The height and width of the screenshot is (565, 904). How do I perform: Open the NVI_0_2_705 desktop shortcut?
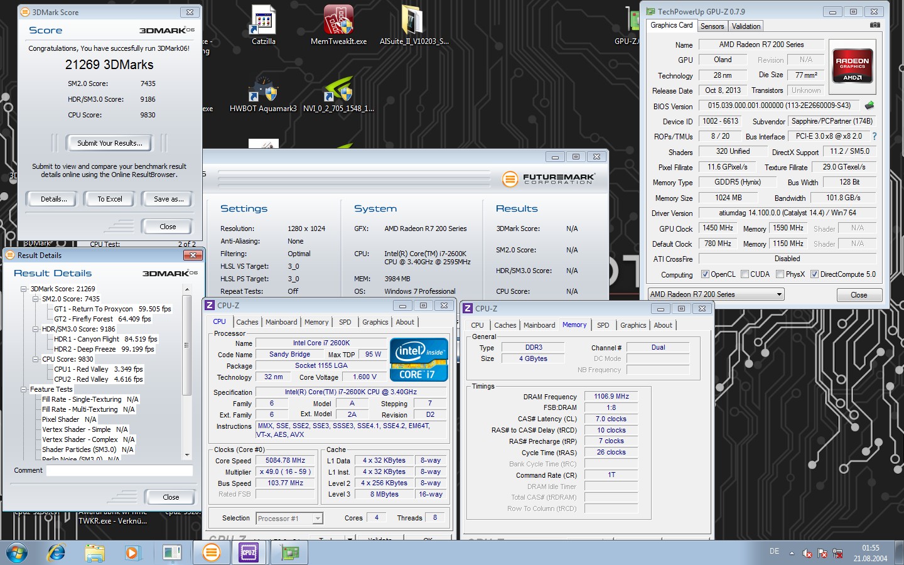coord(338,94)
